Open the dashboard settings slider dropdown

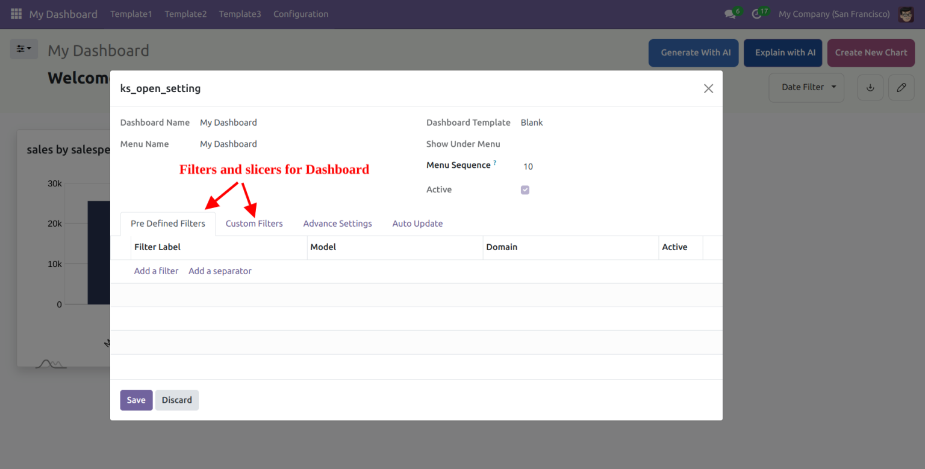(x=23, y=49)
